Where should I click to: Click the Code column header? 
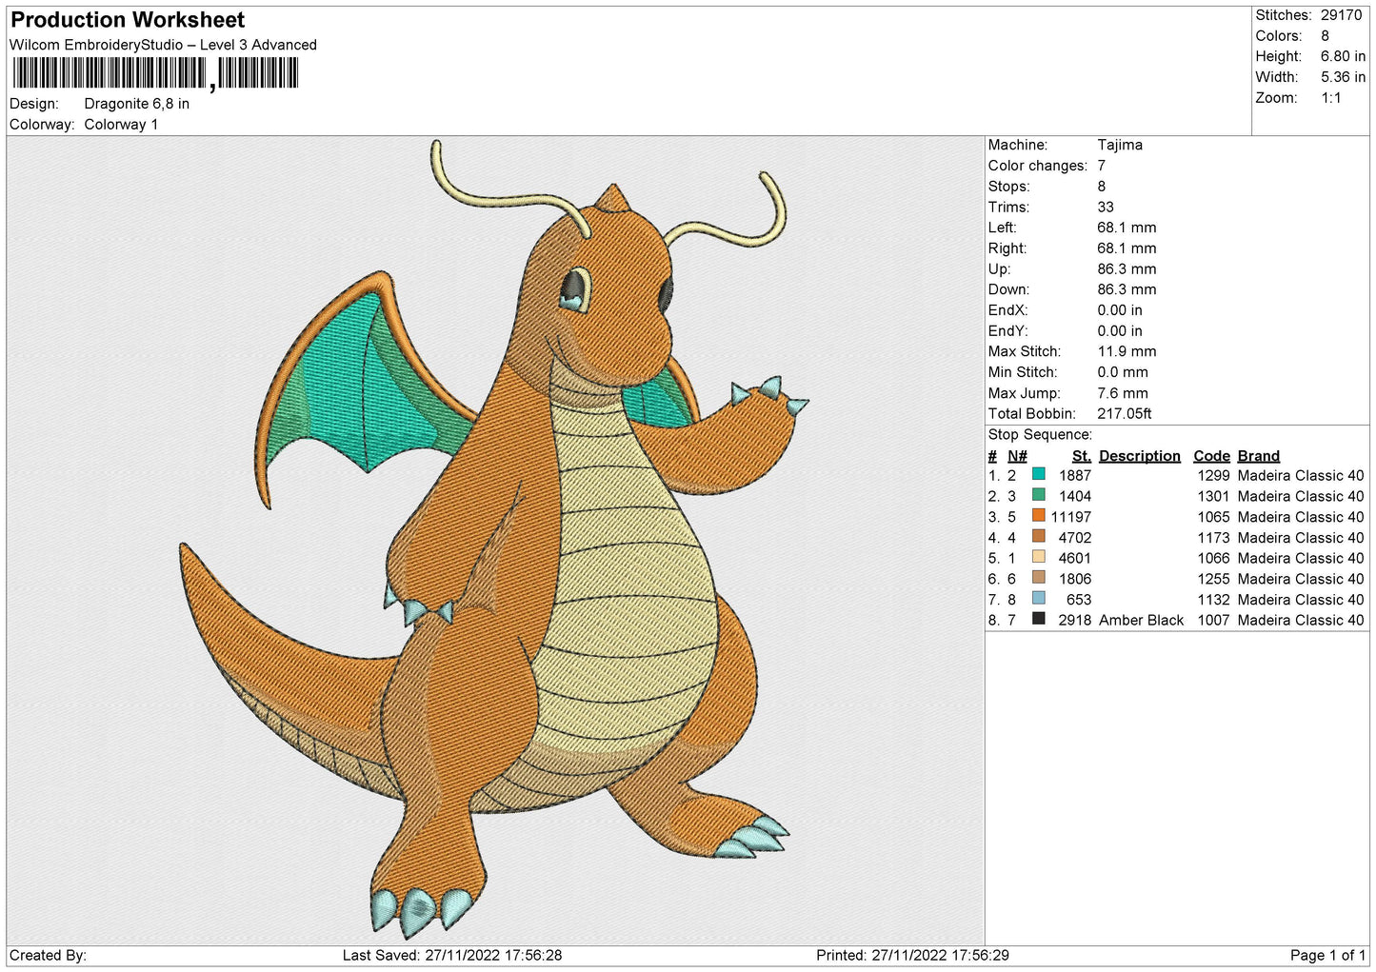coord(1211,456)
